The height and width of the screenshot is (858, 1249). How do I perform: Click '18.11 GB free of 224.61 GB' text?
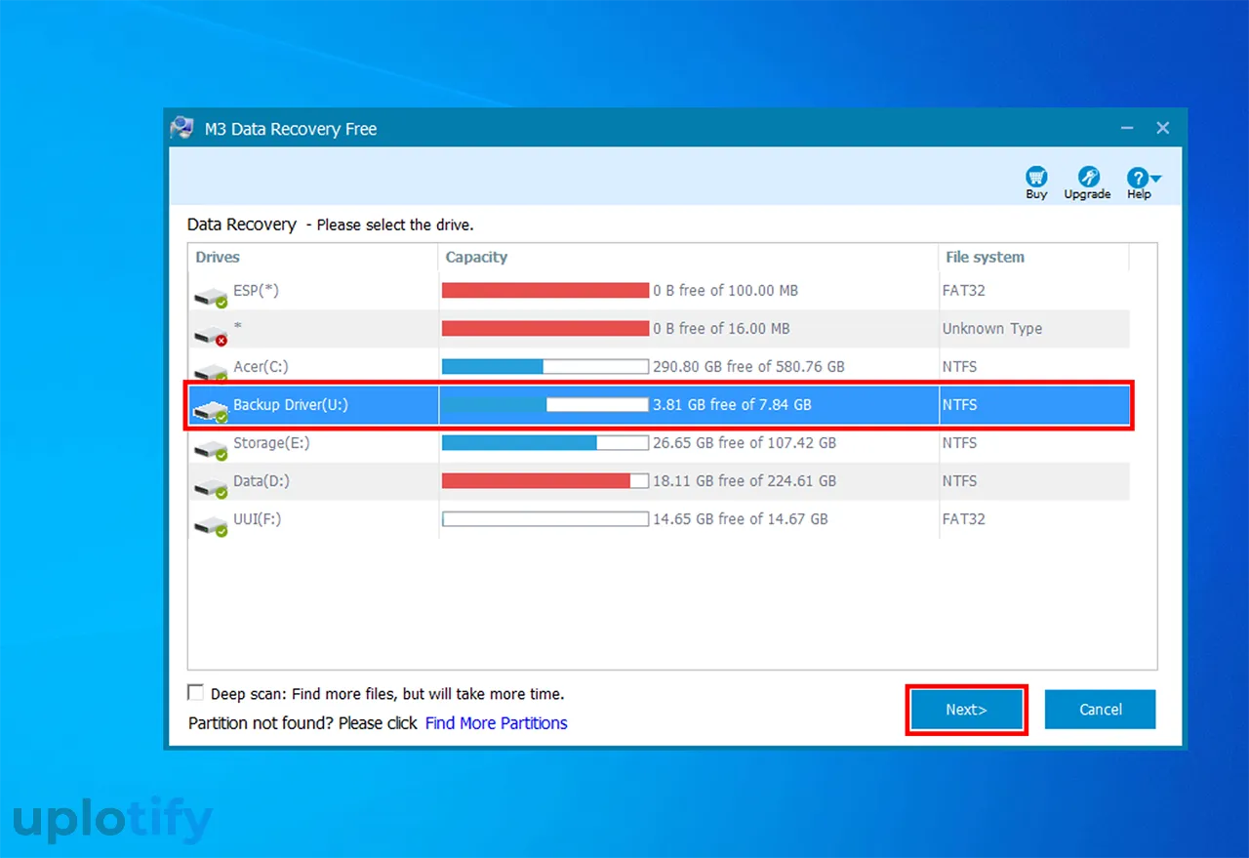(x=745, y=480)
